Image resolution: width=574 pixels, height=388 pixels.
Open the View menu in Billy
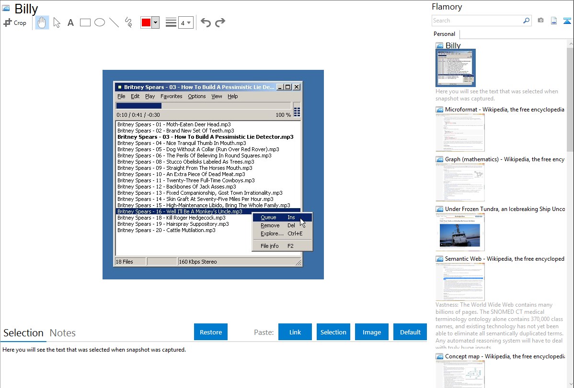[x=217, y=96]
